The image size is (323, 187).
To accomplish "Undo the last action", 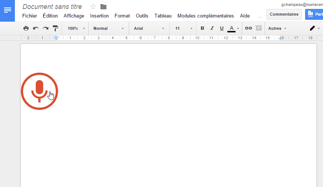I will (x=36, y=28).
